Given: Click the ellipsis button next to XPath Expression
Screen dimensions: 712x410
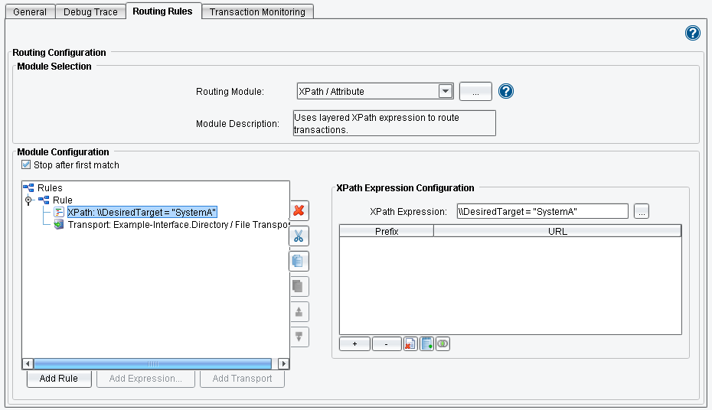Looking at the screenshot, I should [x=642, y=212].
